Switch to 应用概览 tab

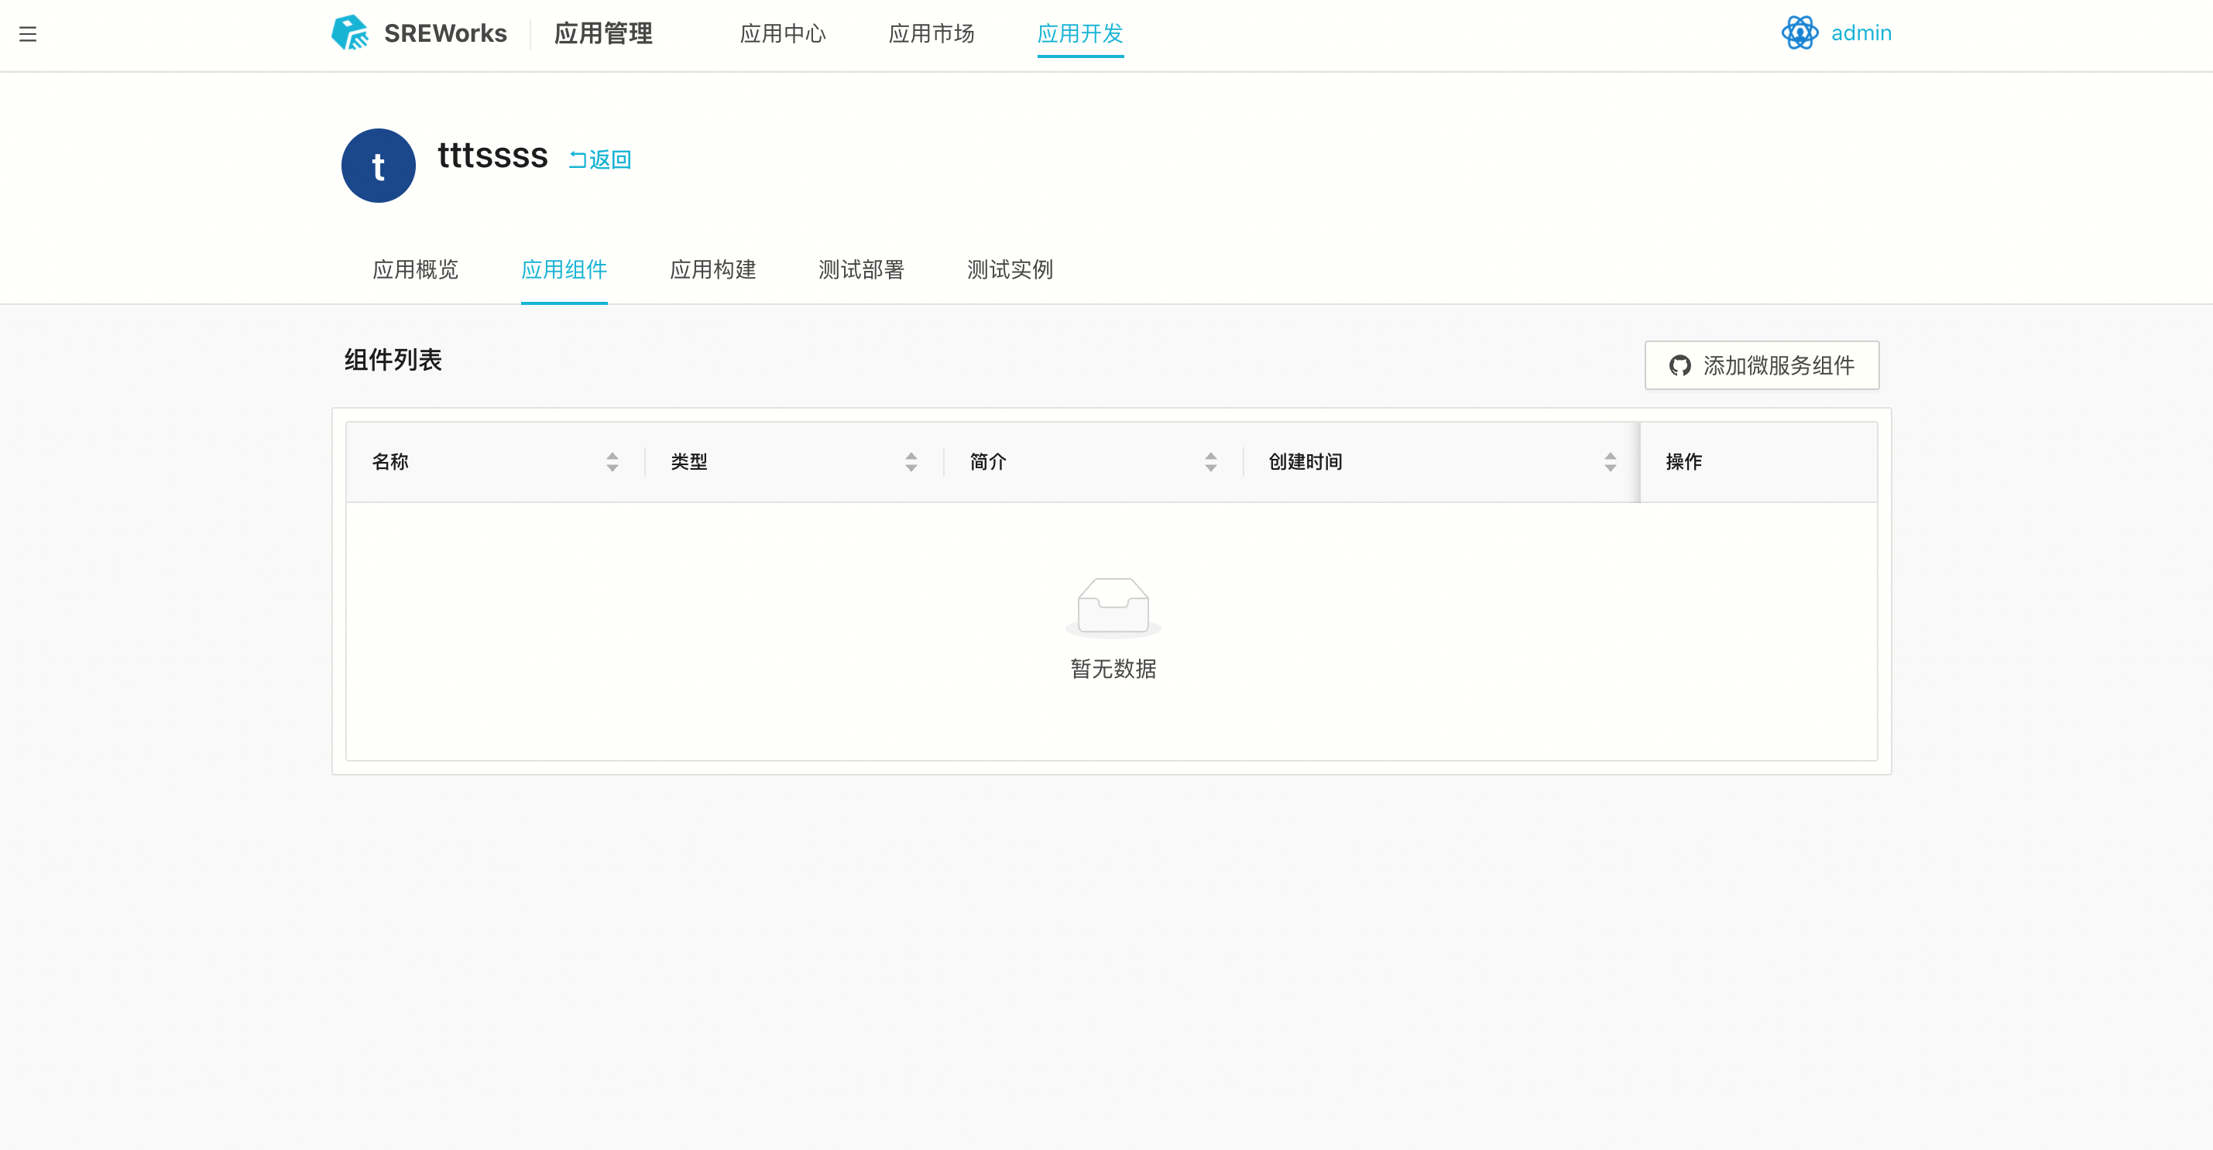415,269
